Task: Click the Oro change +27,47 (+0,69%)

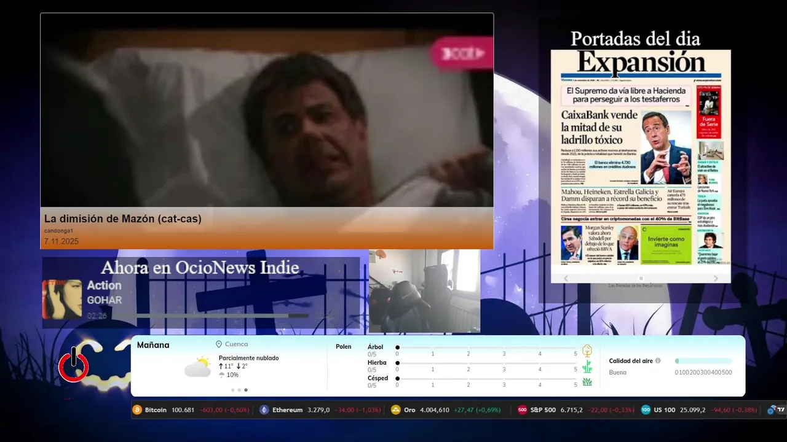Action: (x=478, y=410)
